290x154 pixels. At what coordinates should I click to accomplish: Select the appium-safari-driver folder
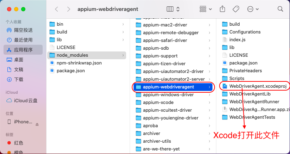pyautogui.click(x=173, y=40)
